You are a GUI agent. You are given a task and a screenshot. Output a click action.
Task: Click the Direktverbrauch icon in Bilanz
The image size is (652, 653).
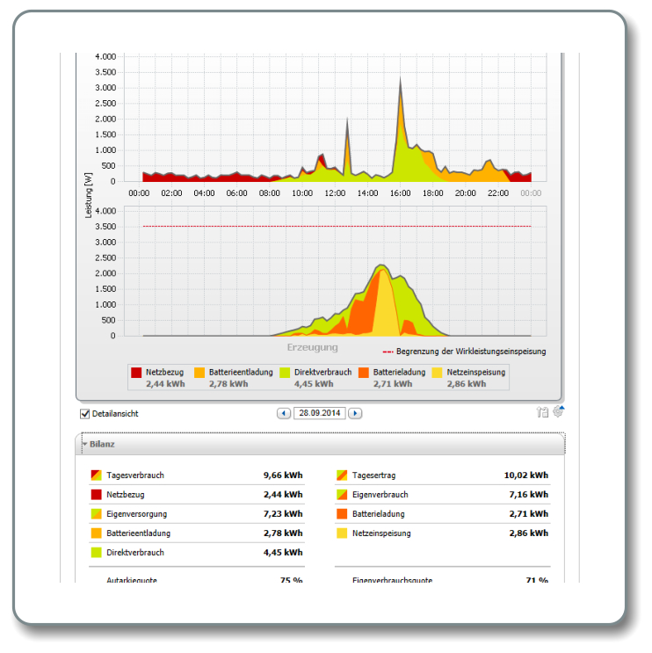pyautogui.click(x=96, y=553)
